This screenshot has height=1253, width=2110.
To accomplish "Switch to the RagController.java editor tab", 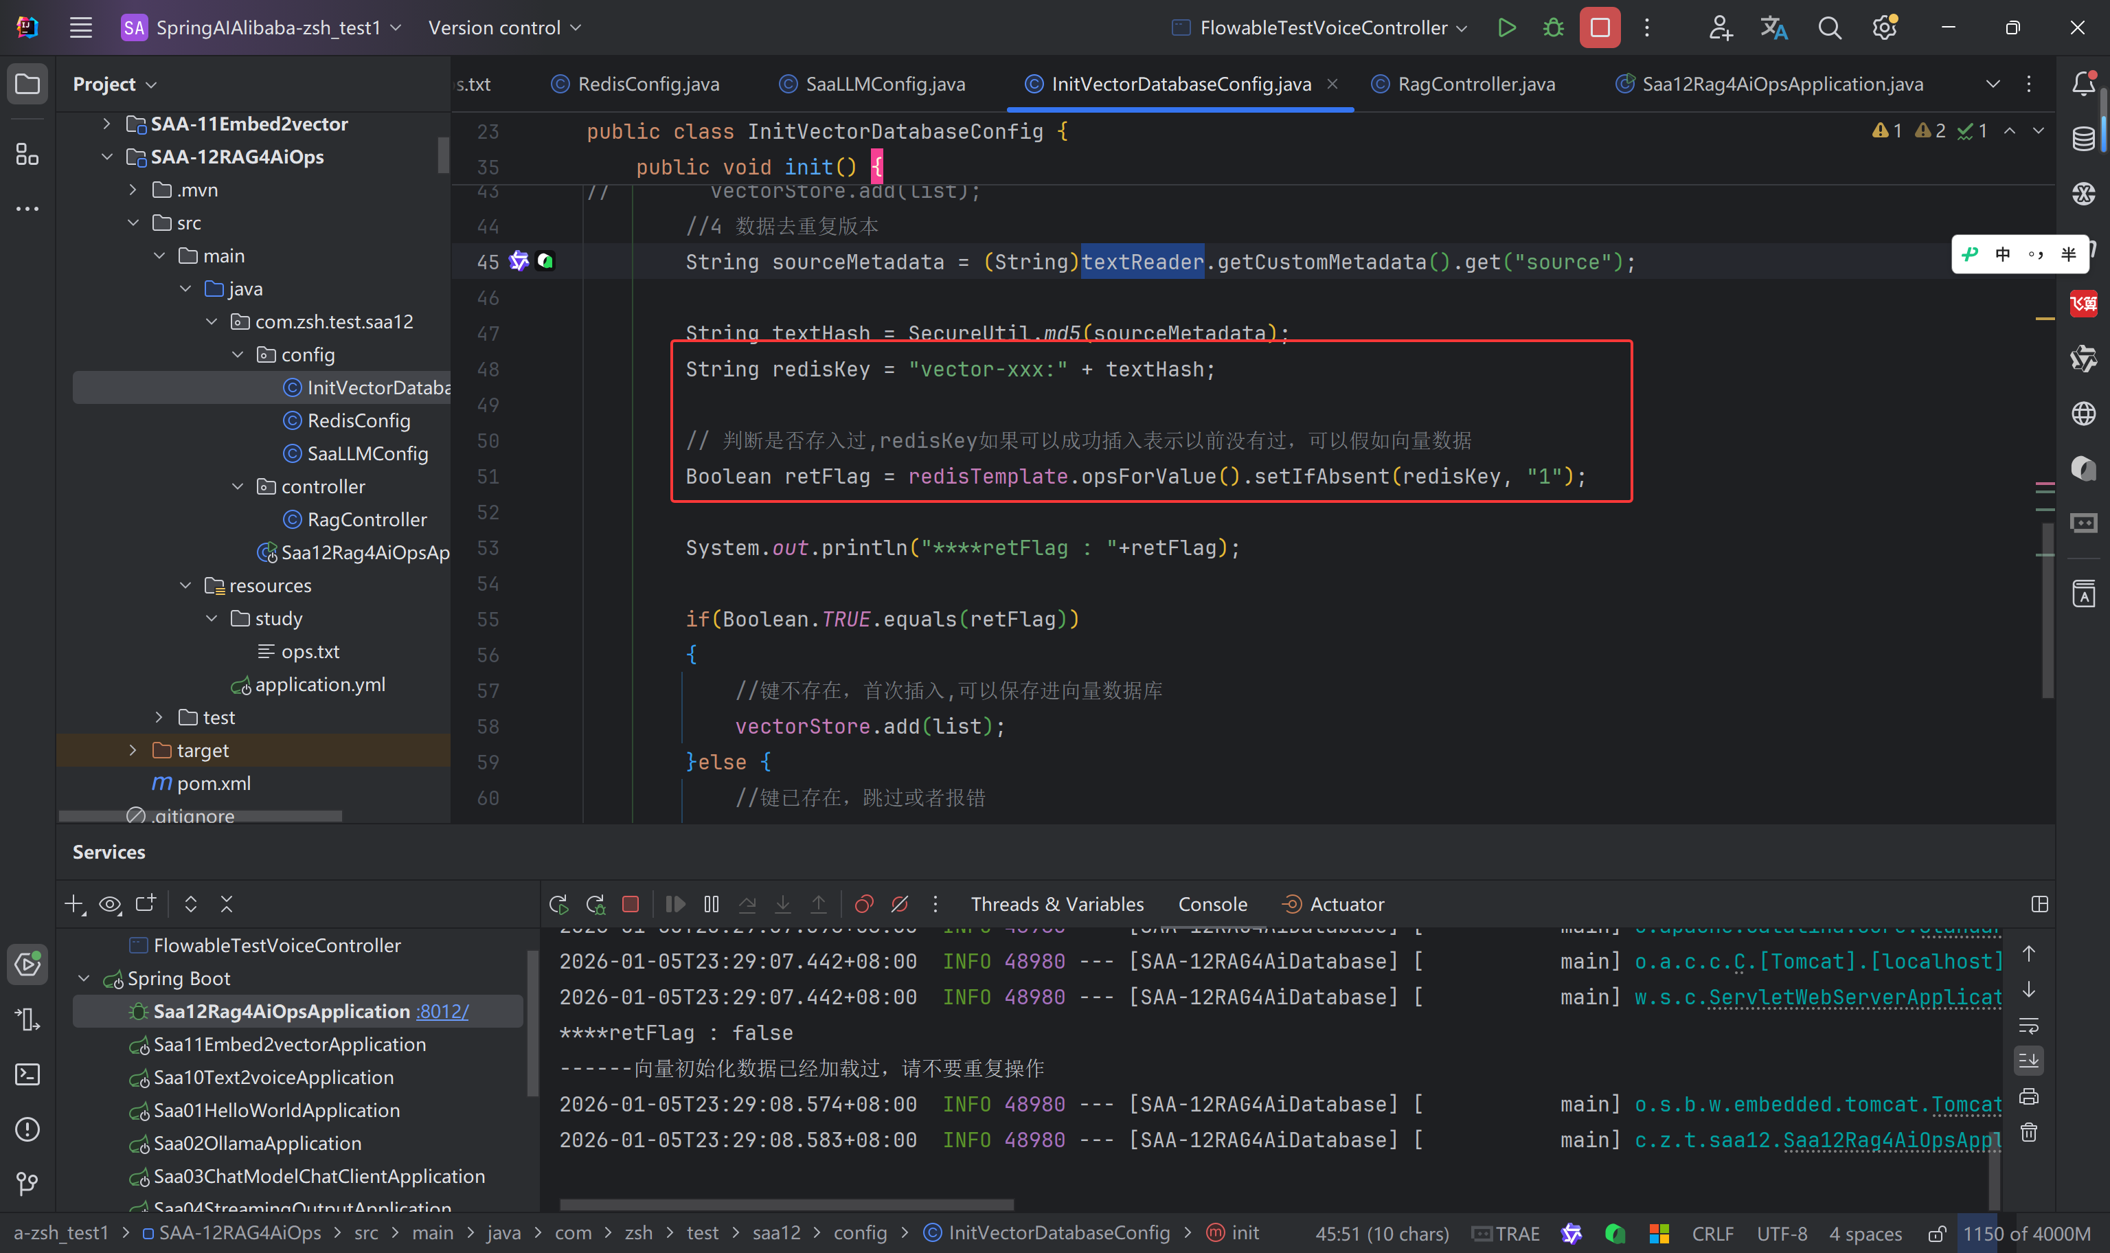I will click(x=1475, y=84).
